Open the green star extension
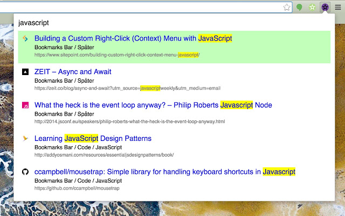 tap(312, 7)
